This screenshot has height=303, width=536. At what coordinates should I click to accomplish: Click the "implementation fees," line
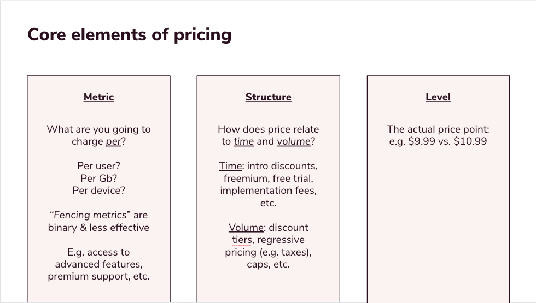point(268,191)
